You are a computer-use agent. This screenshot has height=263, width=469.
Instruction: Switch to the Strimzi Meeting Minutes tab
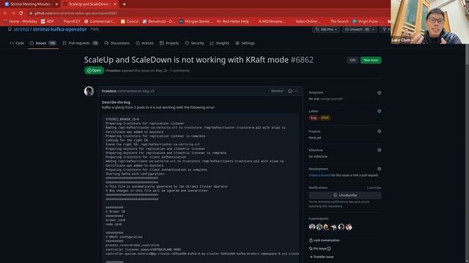point(30,4)
